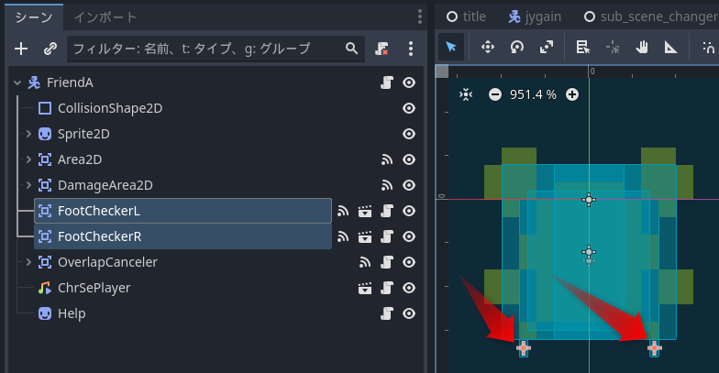
Task: Select the FootCheckerL node
Action: pos(183,211)
